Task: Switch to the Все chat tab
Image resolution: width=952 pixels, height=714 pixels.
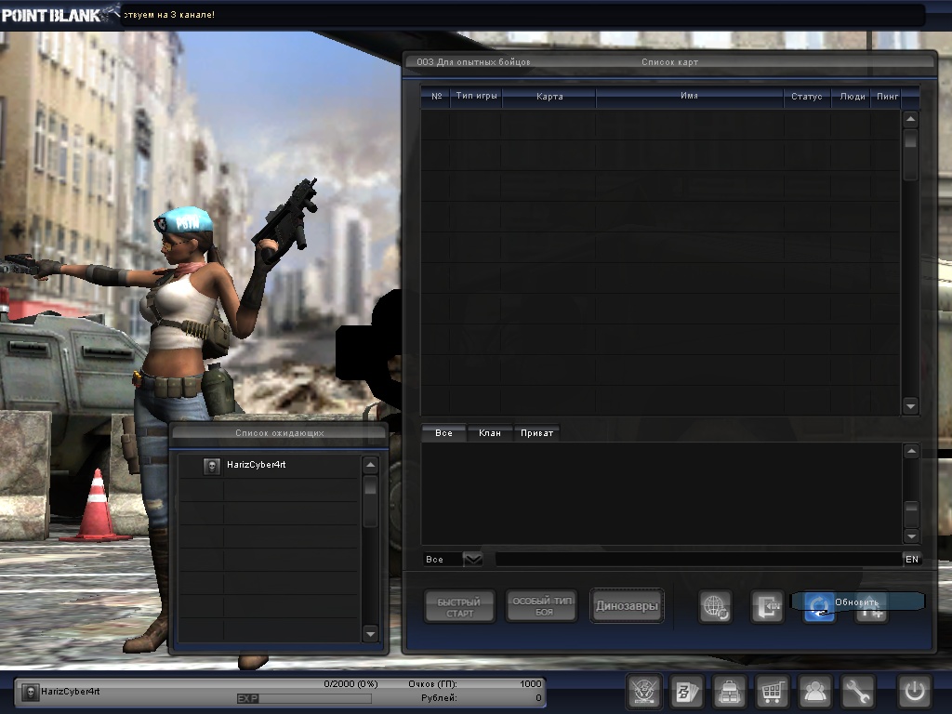Action: click(x=443, y=433)
